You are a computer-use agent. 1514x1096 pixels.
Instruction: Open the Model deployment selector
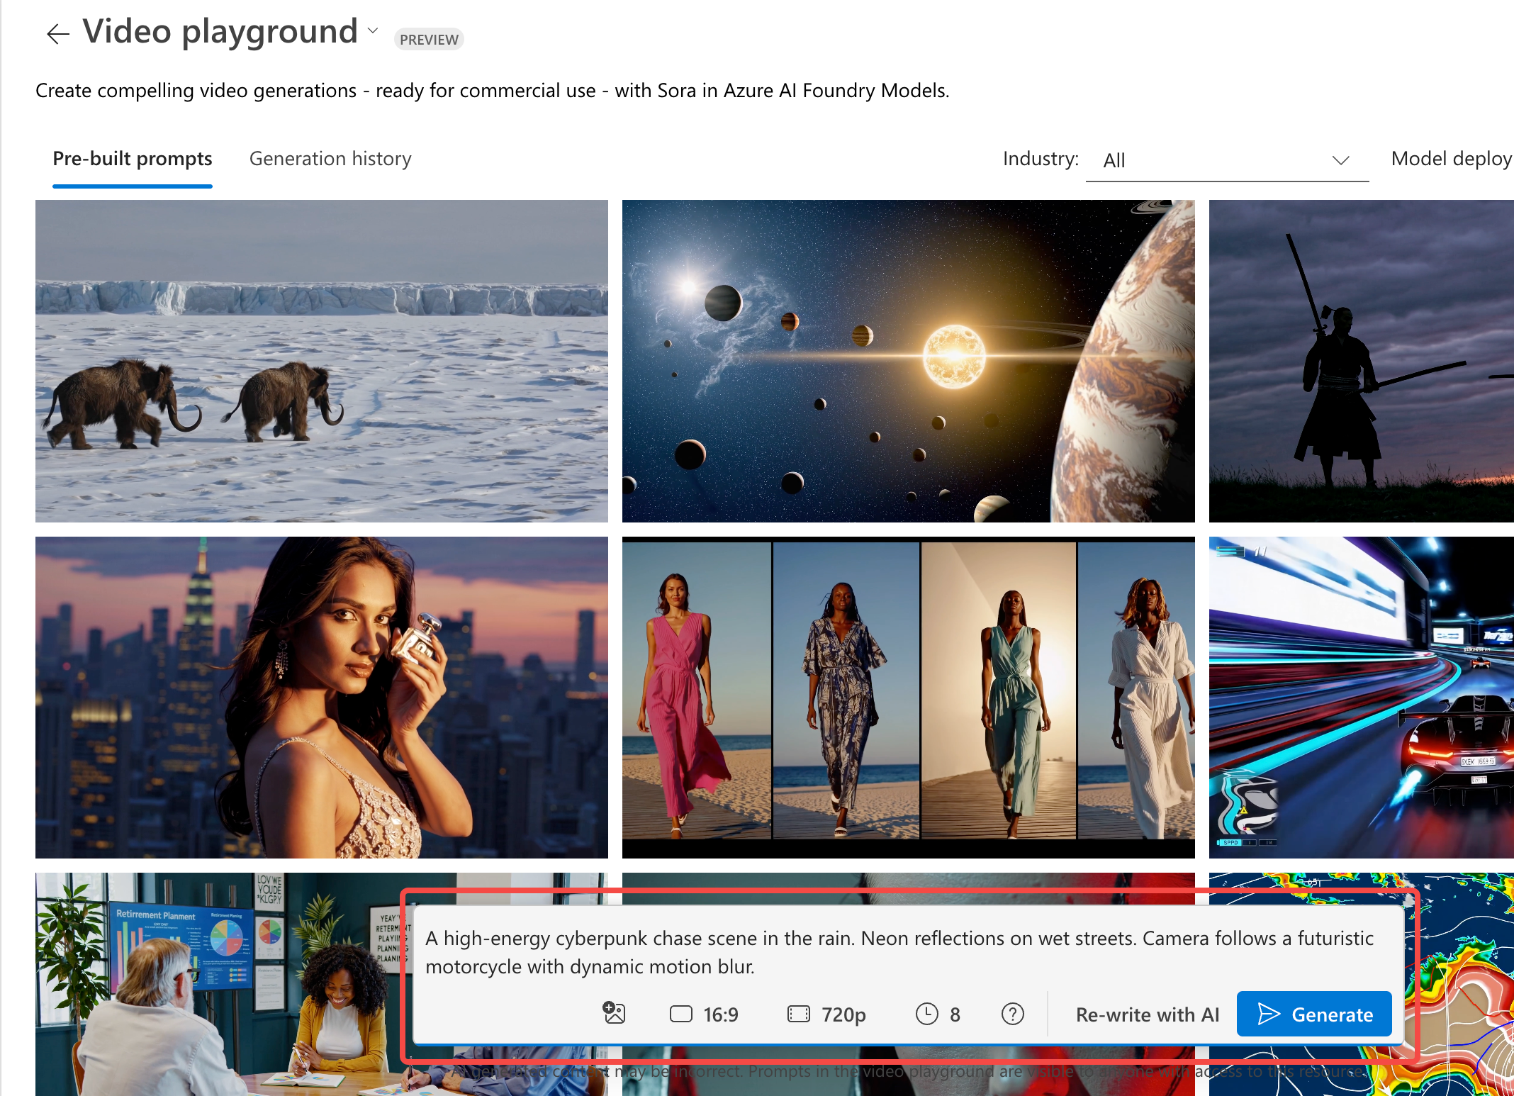1451,159
